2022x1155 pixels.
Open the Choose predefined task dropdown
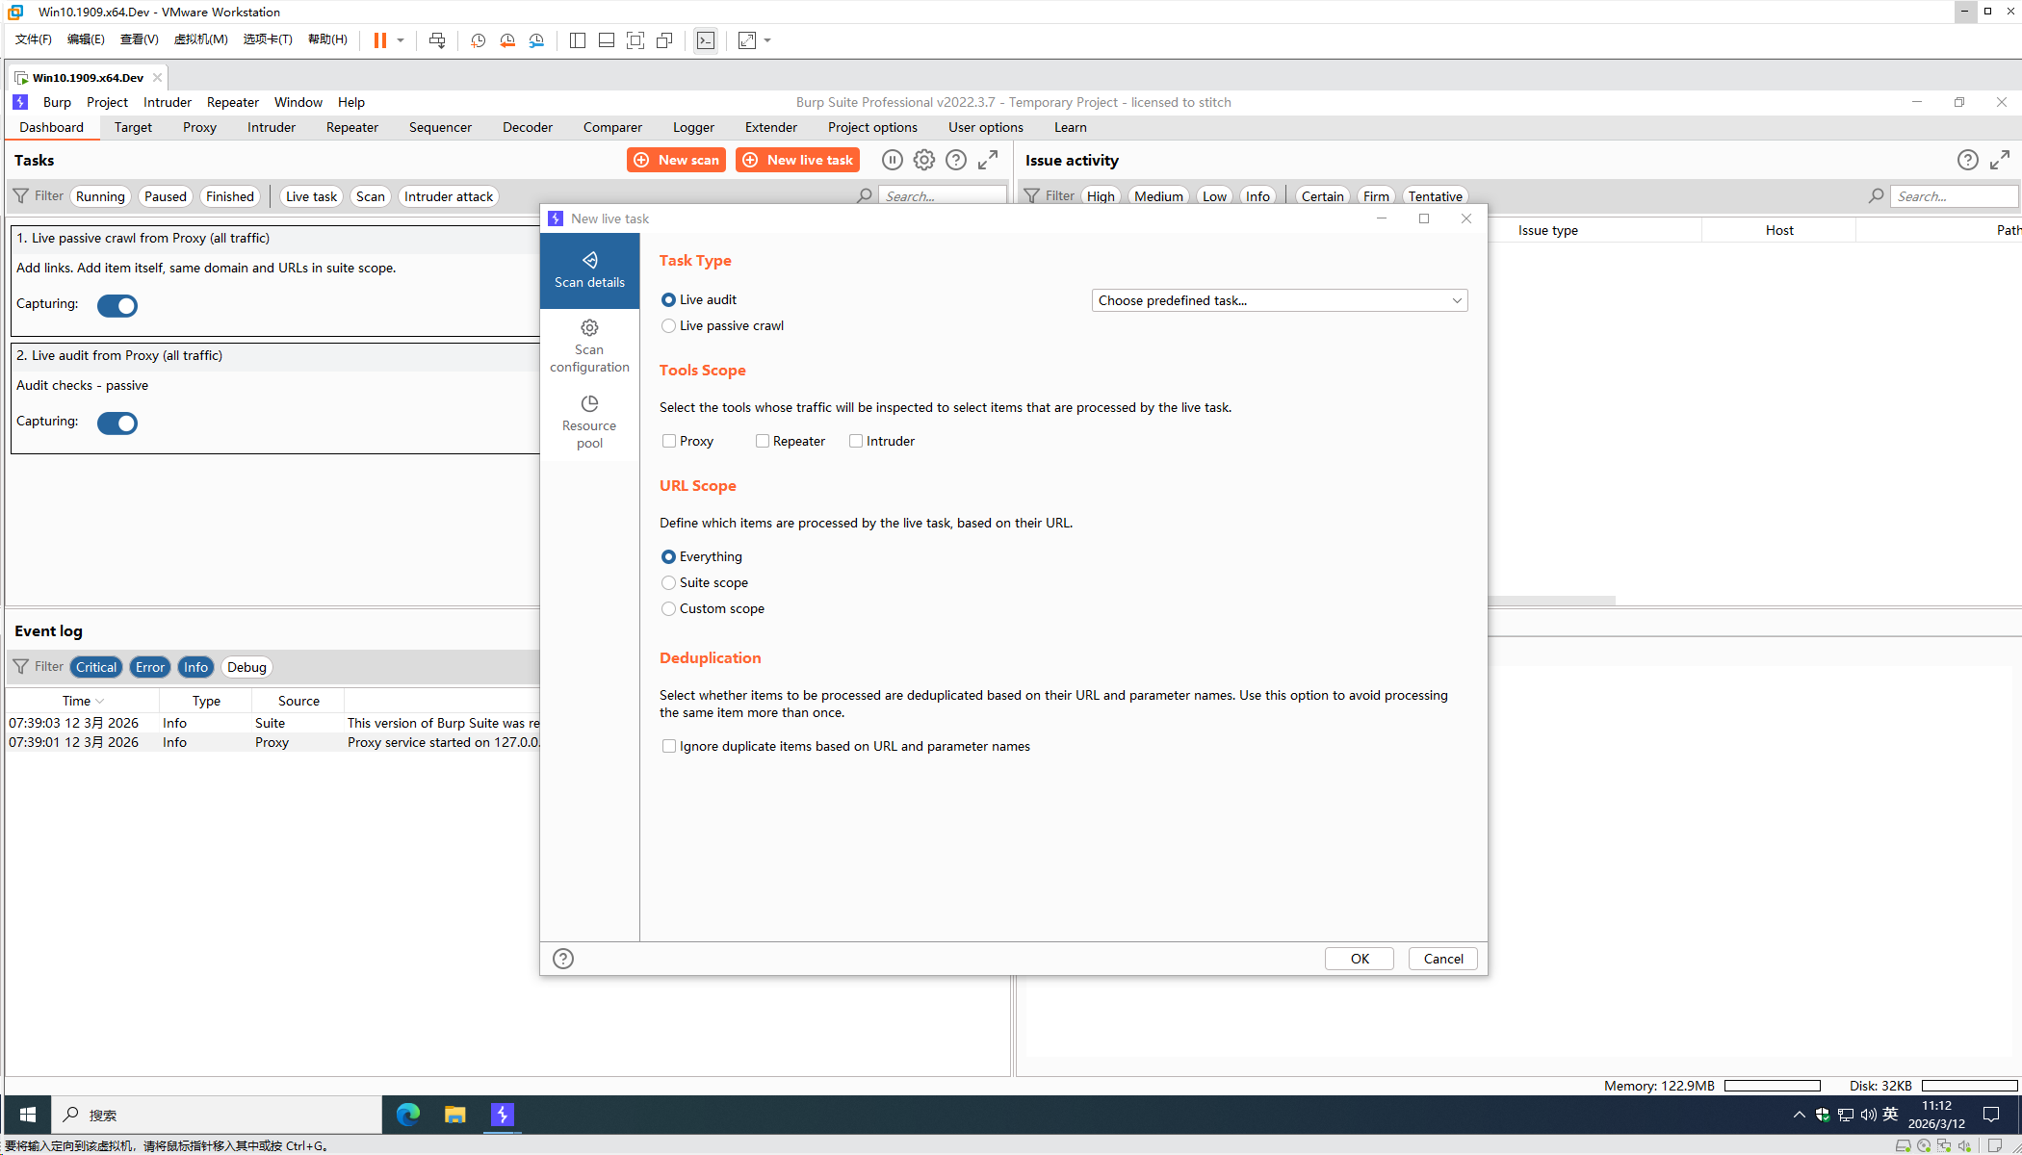pyautogui.click(x=1279, y=300)
